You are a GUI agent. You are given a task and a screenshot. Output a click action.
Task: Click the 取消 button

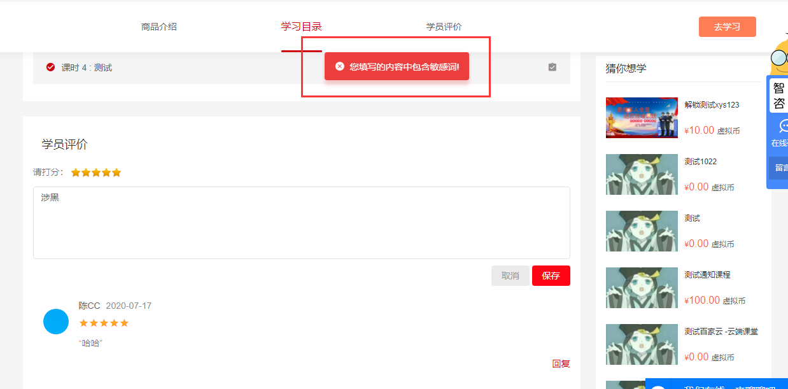click(510, 276)
